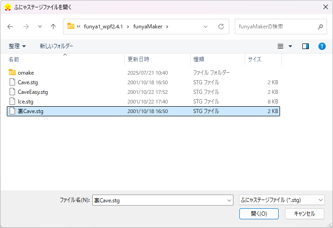Screen dimensions: 333x228
Task: Expand subfolders chevron after funya1_wpf2.4.1
Action: click(128, 27)
